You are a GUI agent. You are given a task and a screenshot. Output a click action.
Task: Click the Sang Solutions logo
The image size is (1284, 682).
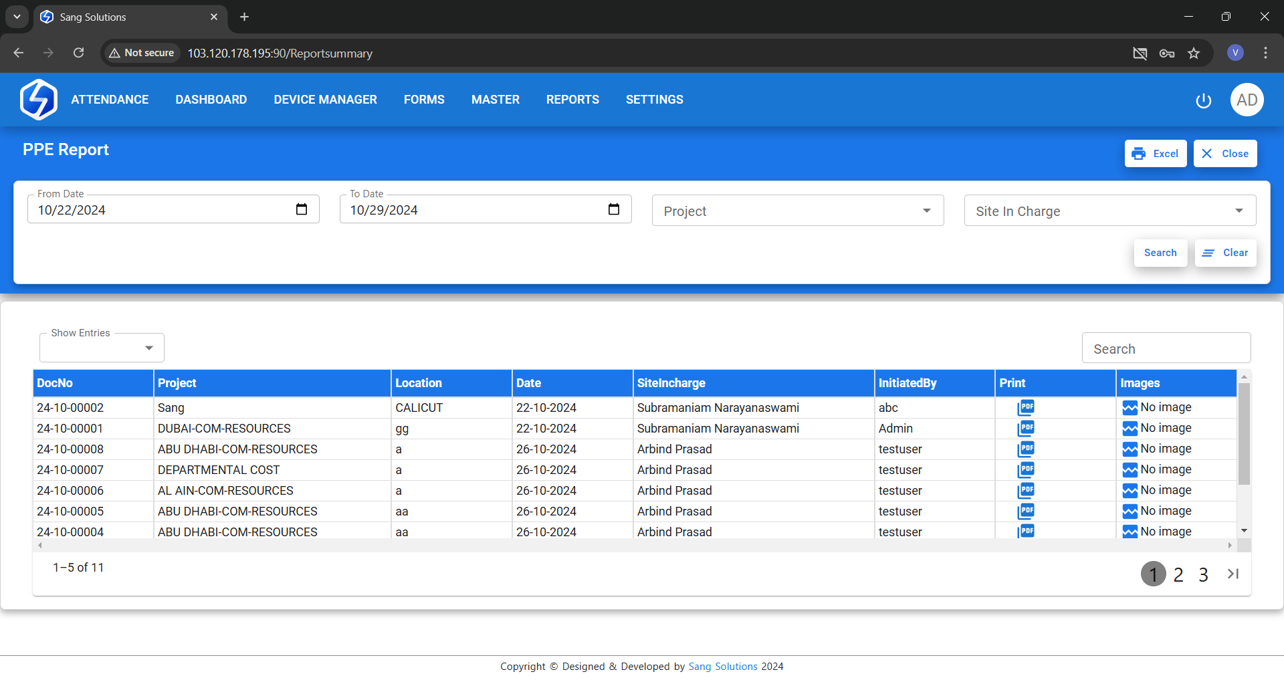point(39,100)
